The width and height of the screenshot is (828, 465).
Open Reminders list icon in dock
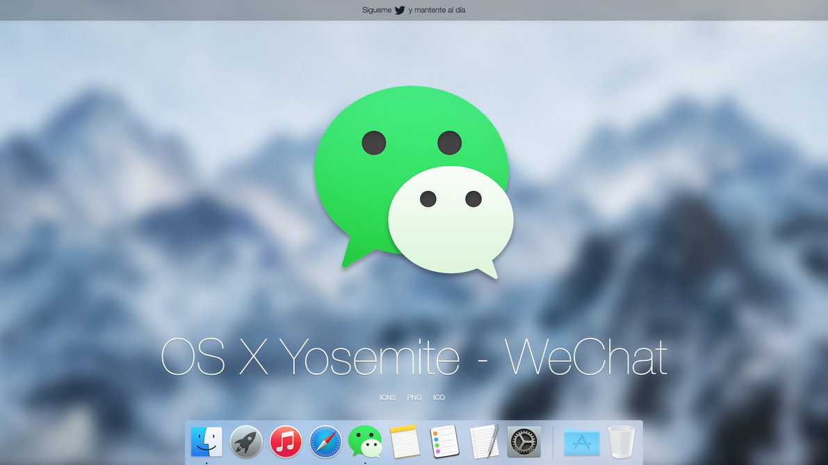[445, 441]
